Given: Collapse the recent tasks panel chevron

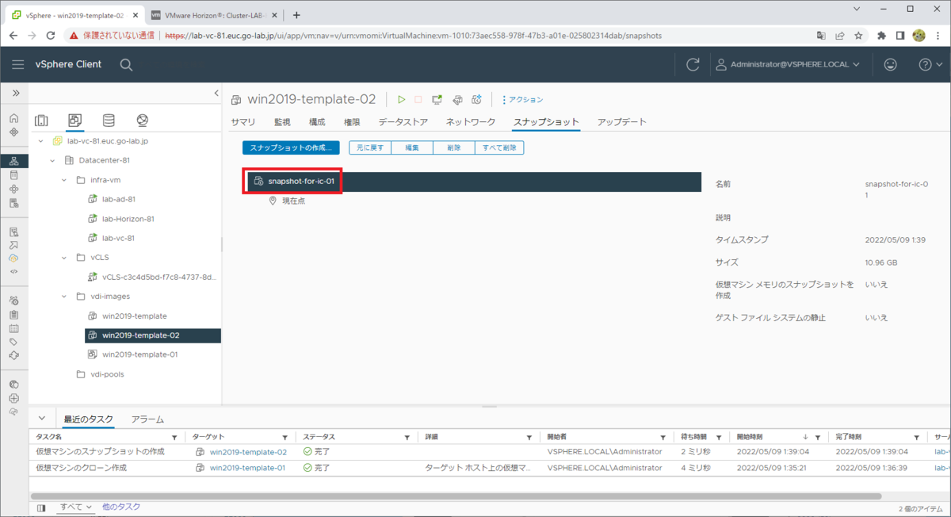Looking at the screenshot, I should (x=43, y=419).
